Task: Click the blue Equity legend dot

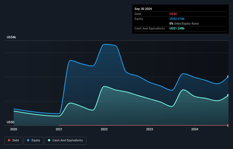Action: coord(28,140)
